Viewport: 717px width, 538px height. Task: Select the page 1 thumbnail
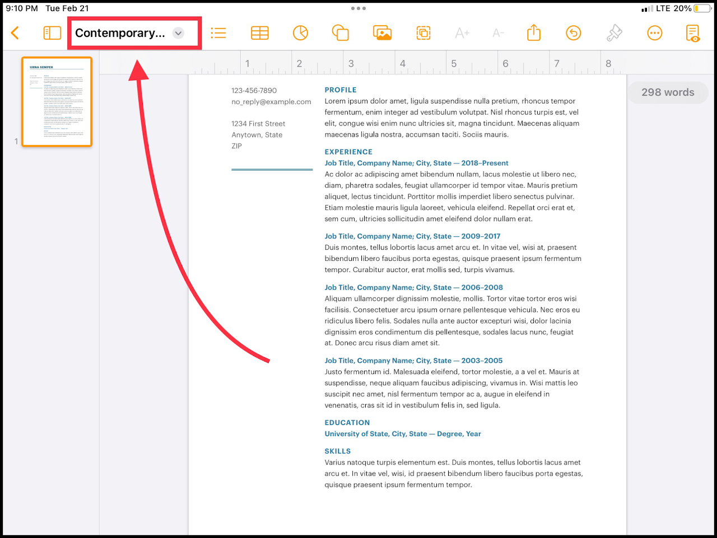[57, 102]
